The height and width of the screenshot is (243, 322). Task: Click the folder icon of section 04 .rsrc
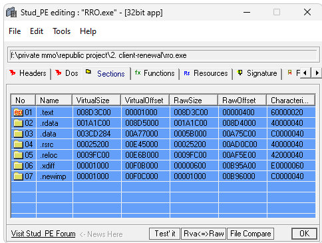click(18, 144)
